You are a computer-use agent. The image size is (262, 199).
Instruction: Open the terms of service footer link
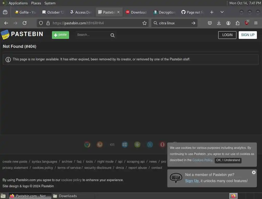pos(69,168)
